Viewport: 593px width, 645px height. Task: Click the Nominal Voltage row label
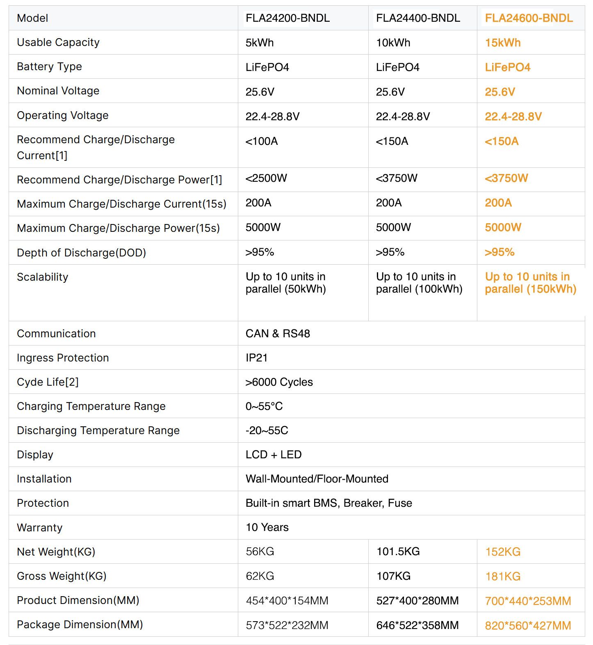pyautogui.click(x=58, y=91)
